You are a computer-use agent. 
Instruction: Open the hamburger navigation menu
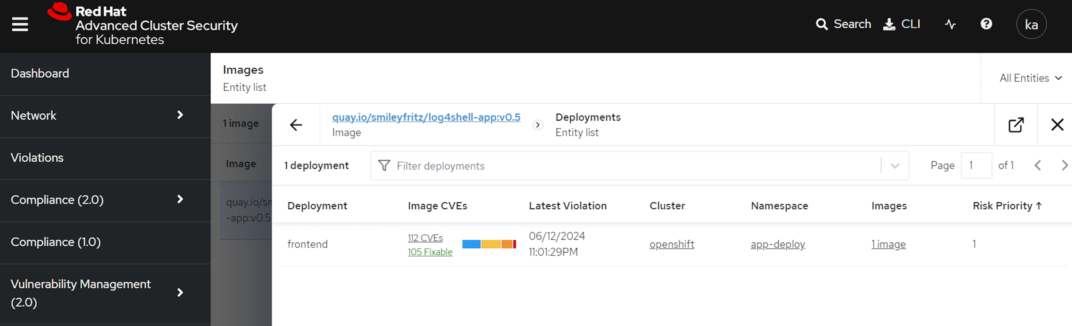[20, 25]
